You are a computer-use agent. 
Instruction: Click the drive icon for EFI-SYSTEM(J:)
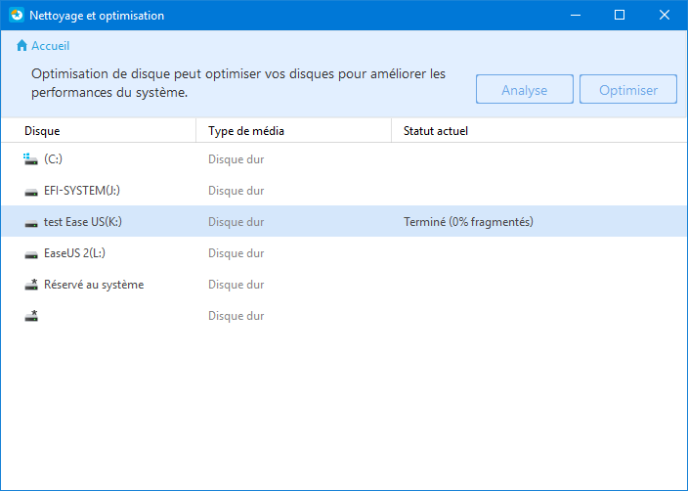click(31, 192)
